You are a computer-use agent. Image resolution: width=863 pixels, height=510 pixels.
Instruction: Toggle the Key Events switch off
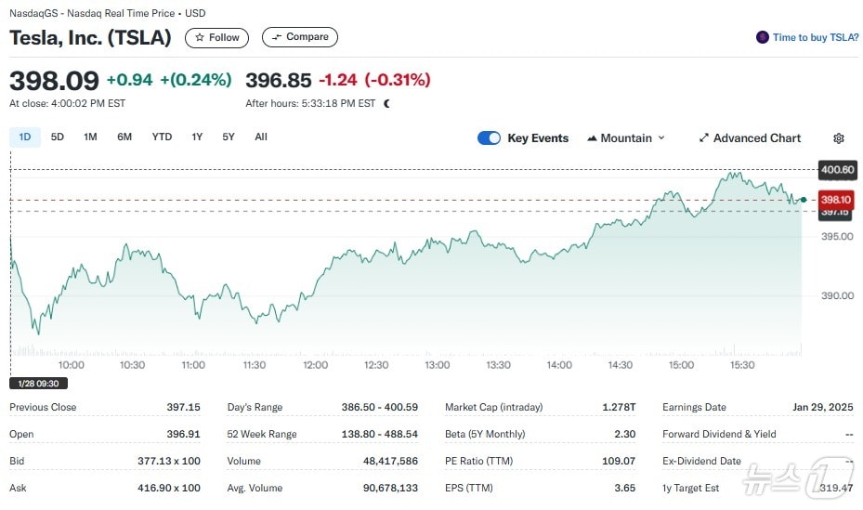coord(489,138)
